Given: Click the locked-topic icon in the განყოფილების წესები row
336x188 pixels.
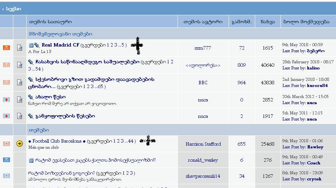Looking at the screenshot, I should tap(6, 116).
